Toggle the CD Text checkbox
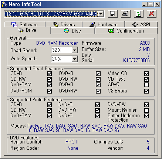 point(147,79)
